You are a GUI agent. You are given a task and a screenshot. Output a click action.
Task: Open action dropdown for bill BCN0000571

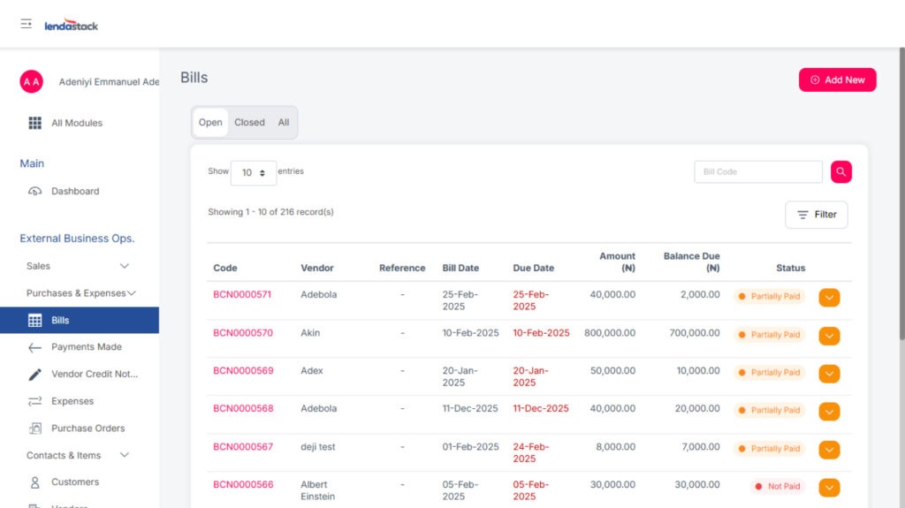click(829, 298)
